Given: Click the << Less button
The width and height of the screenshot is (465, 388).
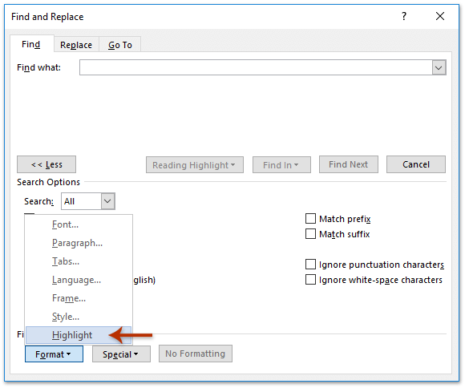Looking at the screenshot, I should 46,164.
